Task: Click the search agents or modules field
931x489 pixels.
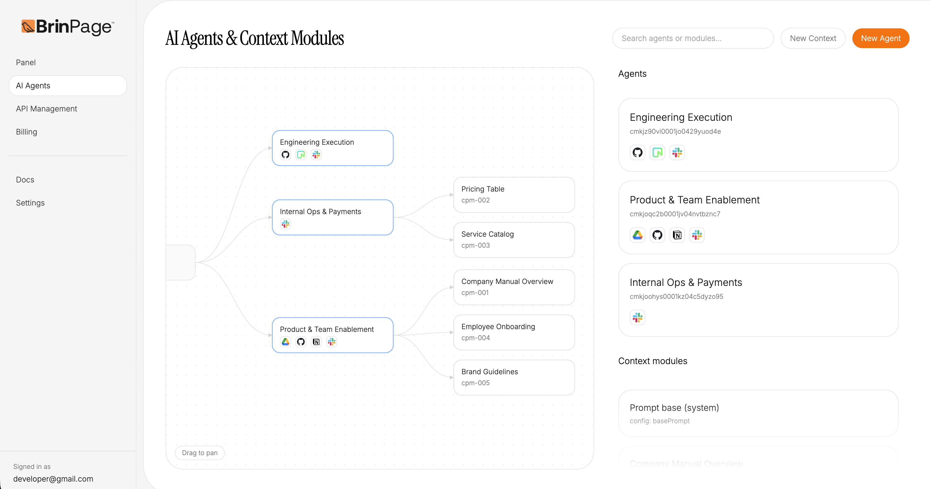Action: point(692,38)
